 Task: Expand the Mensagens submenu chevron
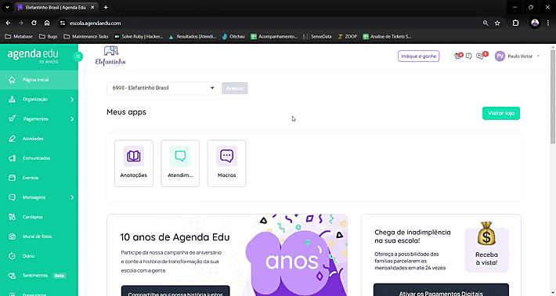click(72, 197)
